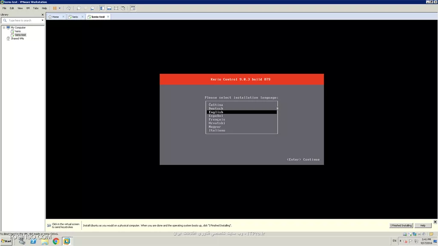The height and width of the screenshot is (246, 438).
Task: Switch to the kerio tab
Action: click(75, 17)
